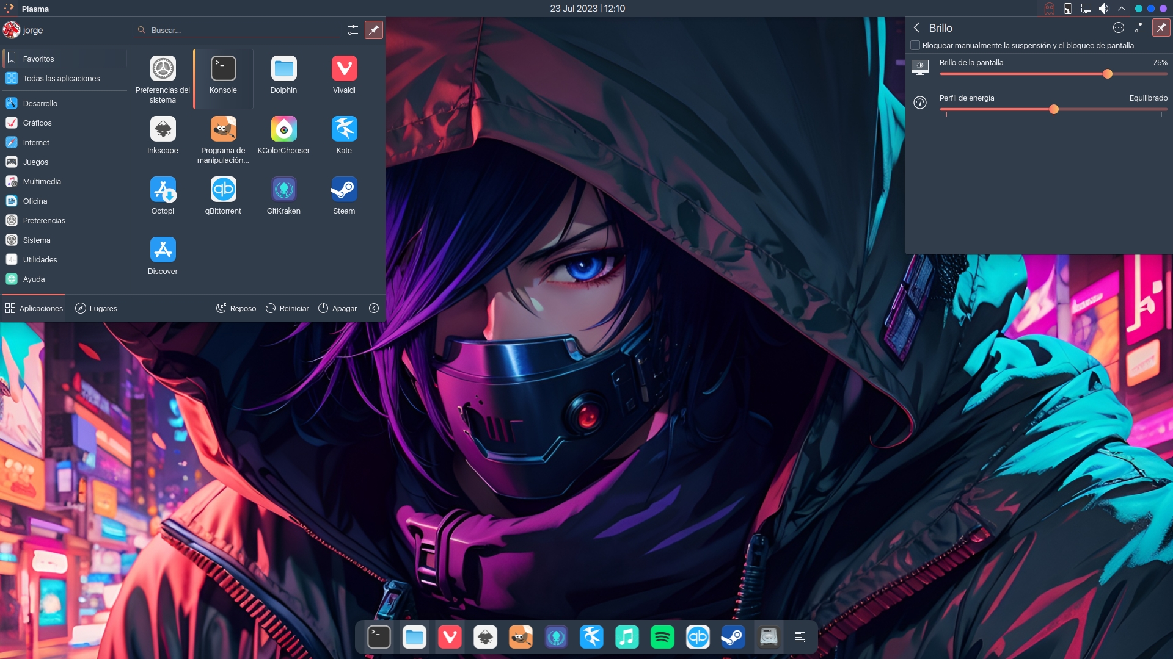Expand more session options arrow beside Apagar
The width and height of the screenshot is (1173, 659).
pos(374,308)
